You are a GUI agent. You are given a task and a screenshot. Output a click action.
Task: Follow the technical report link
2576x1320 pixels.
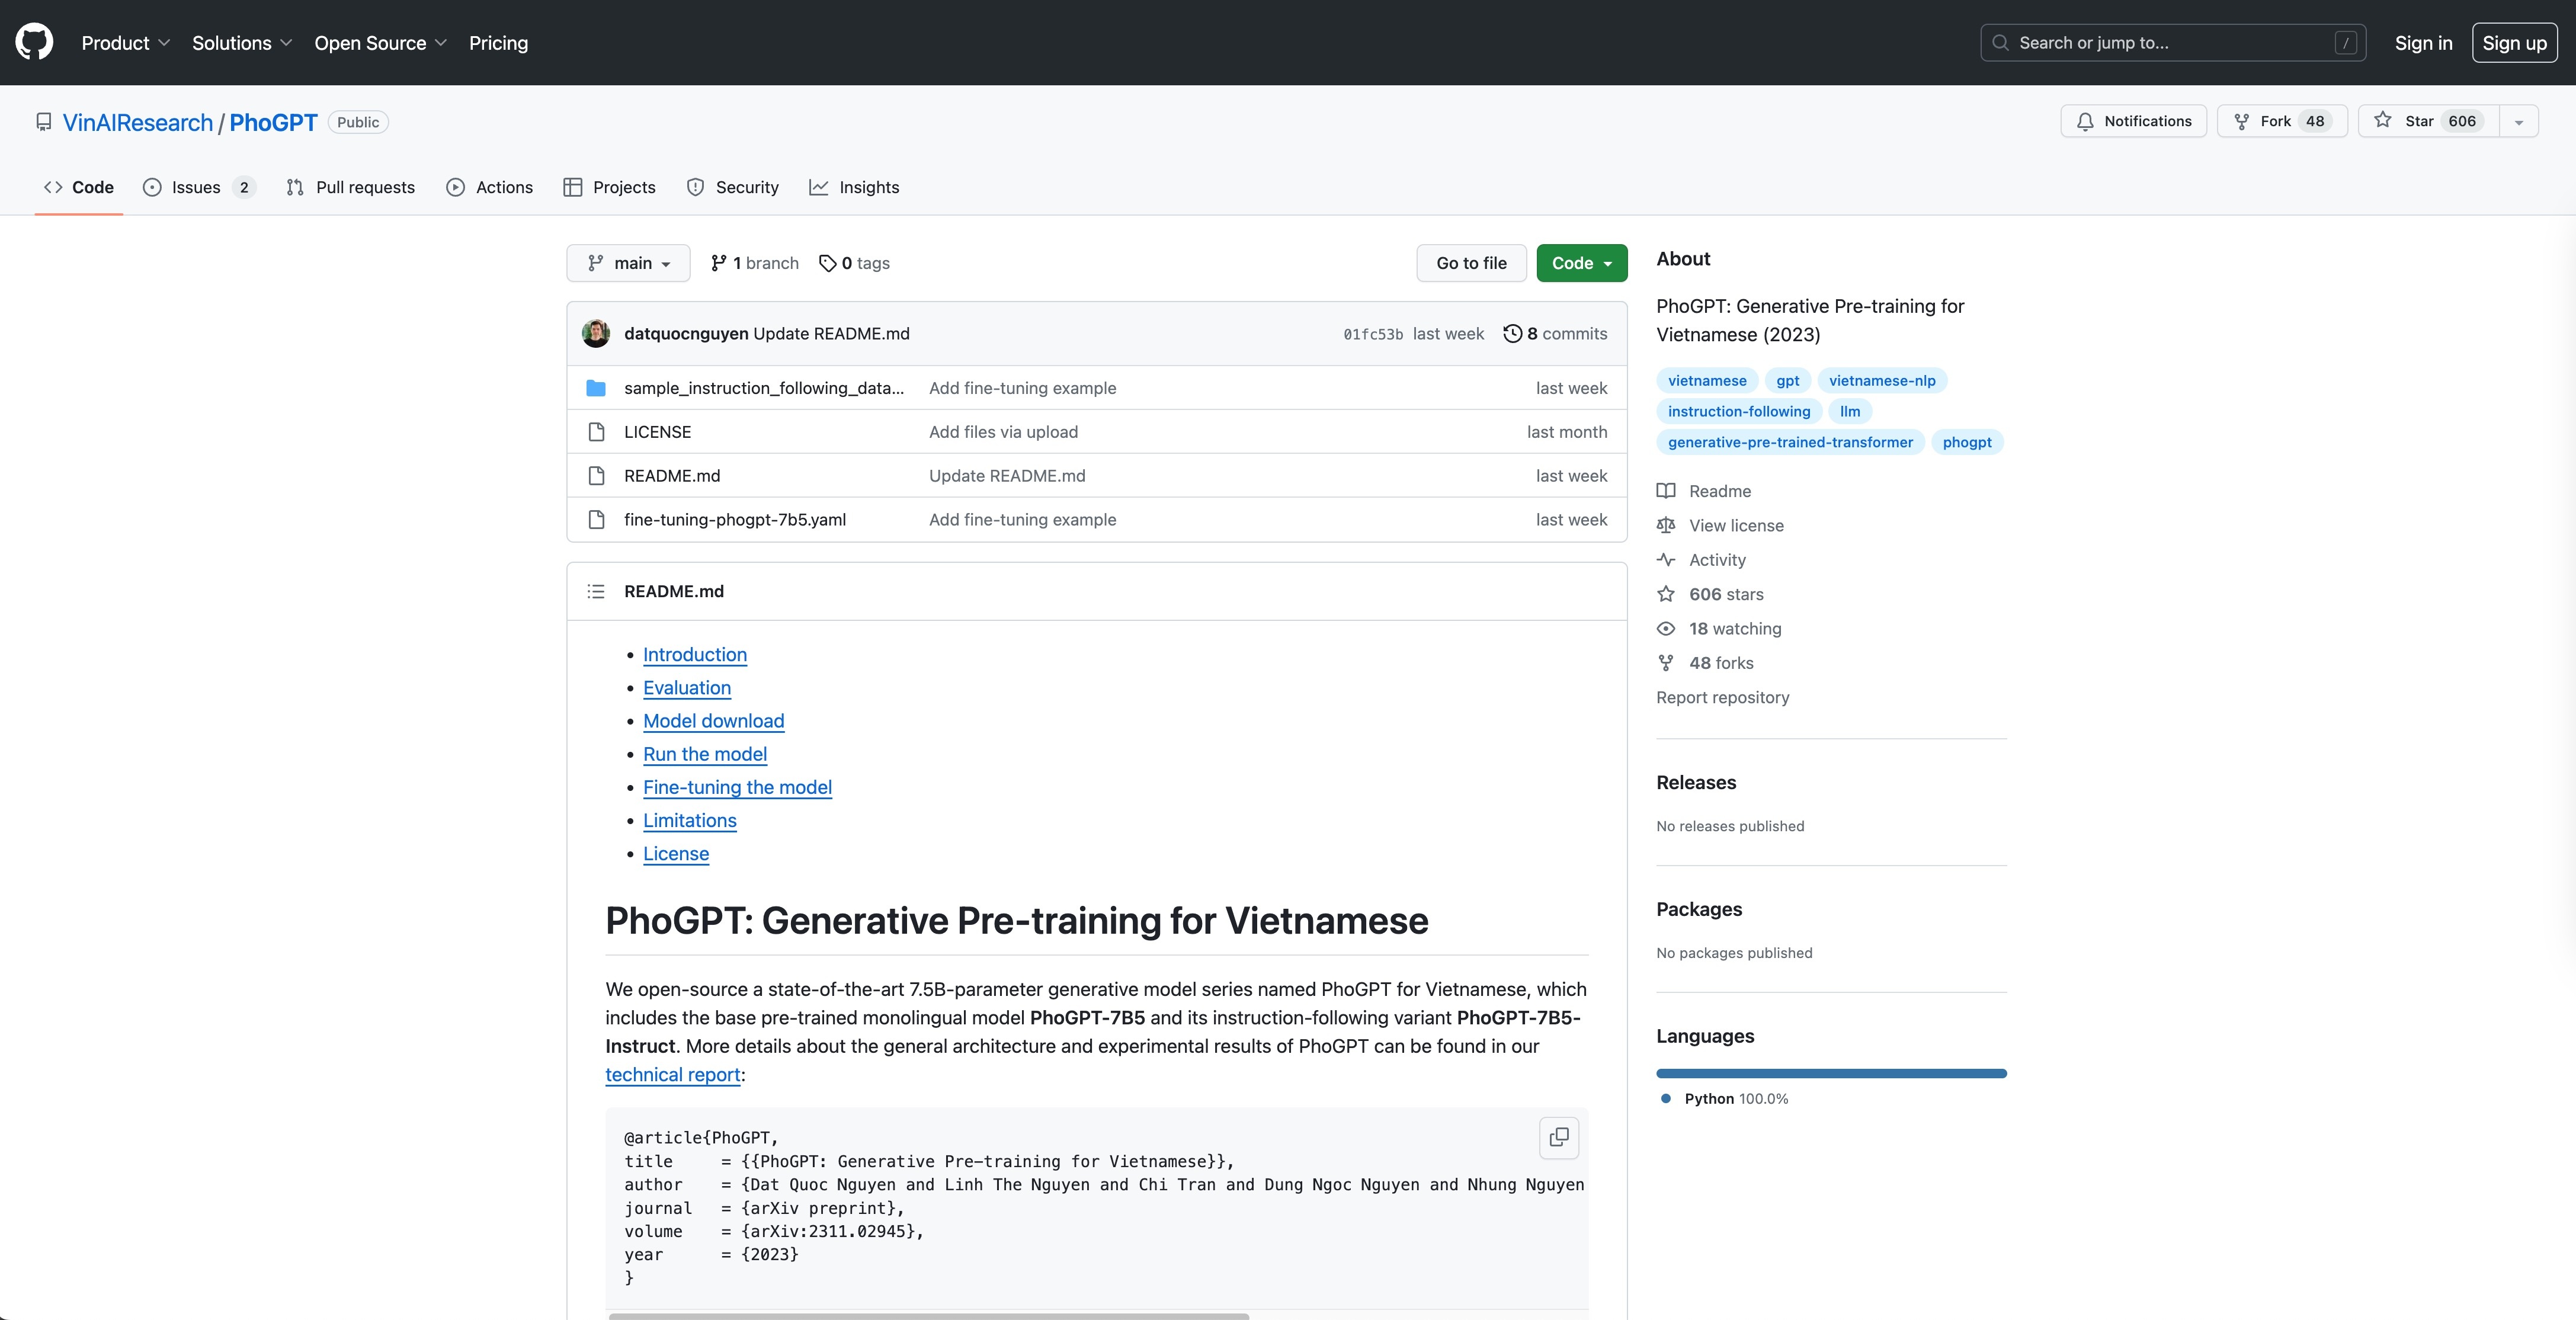672,1074
